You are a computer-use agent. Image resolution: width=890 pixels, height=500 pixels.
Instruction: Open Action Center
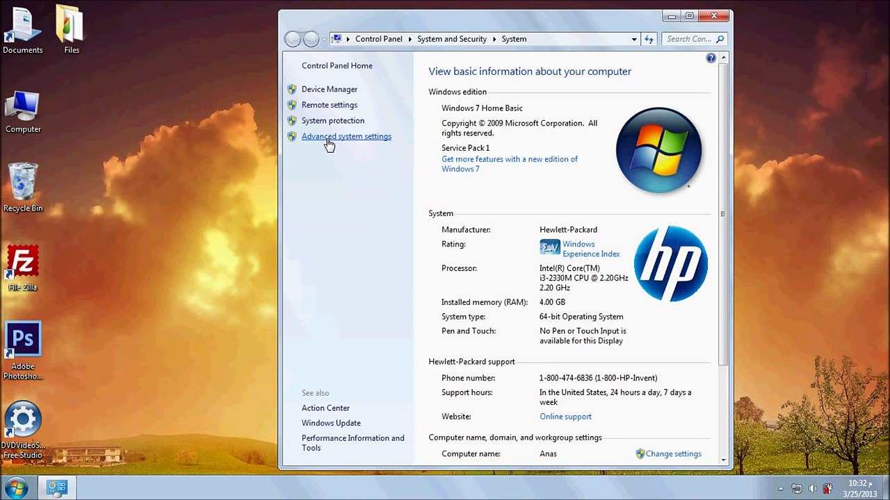point(325,408)
